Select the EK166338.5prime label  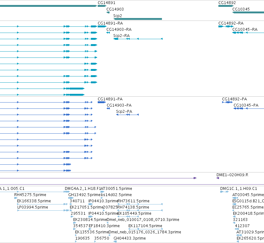[x=34, y=201]
